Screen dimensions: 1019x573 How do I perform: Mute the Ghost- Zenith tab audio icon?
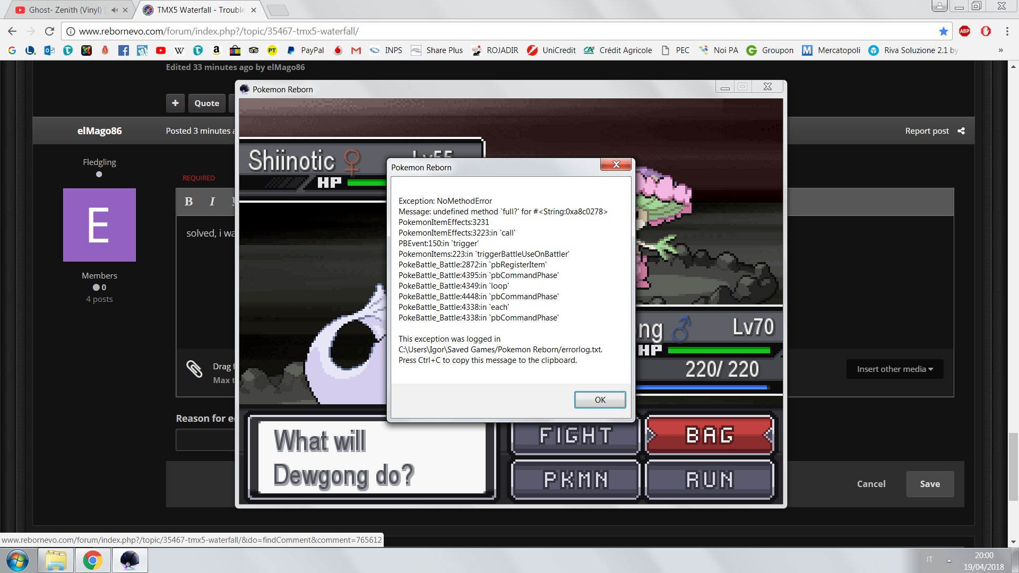[x=114, y=10]
